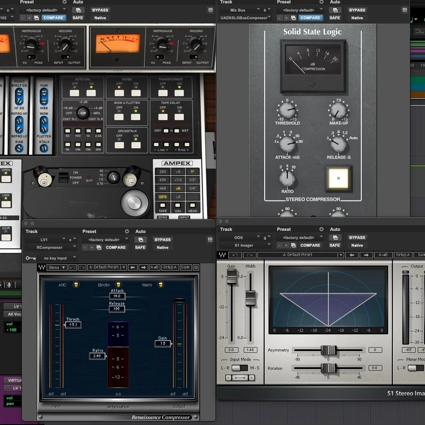Screen dimensions: 425x425
Task: Click SAFE in the S1 Imager header
Action: pyautogui.click(x=335, y=245)
